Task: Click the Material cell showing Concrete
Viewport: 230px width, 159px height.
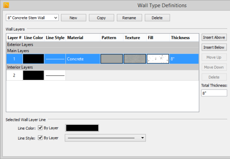Action: [x=83, y=59]
